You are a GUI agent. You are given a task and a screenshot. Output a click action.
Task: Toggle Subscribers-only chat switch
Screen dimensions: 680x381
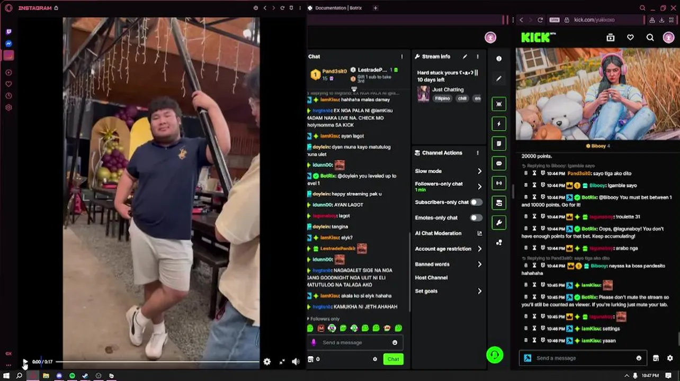476,202
